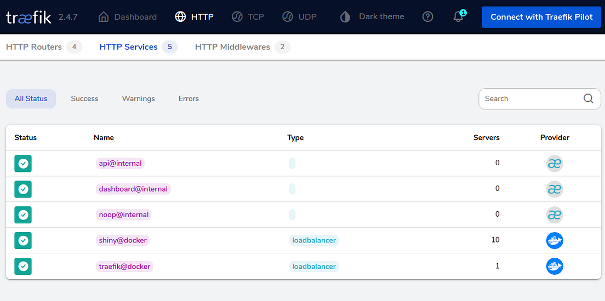Filter services by Errors

point(189,99)
